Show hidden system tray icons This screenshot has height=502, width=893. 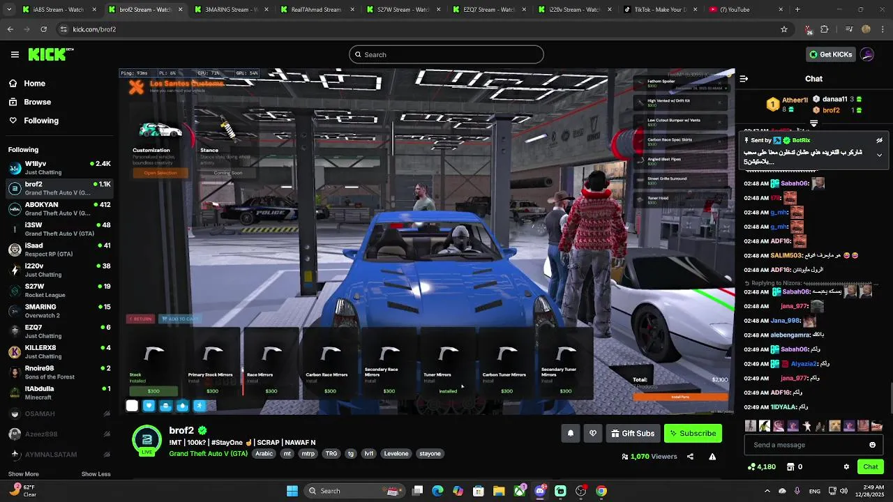[767, 491]
